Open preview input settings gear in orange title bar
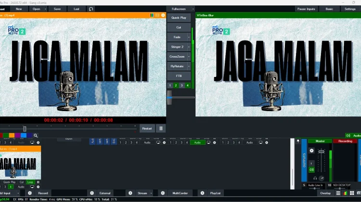361x202 pixels. click(163, 15)
